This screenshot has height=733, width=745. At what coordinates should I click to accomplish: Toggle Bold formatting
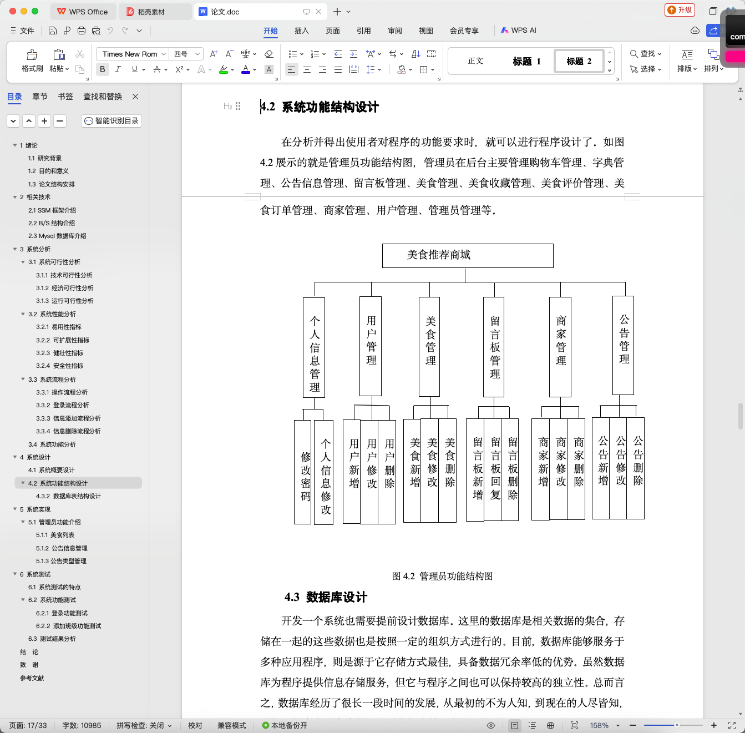click(102, 69)
